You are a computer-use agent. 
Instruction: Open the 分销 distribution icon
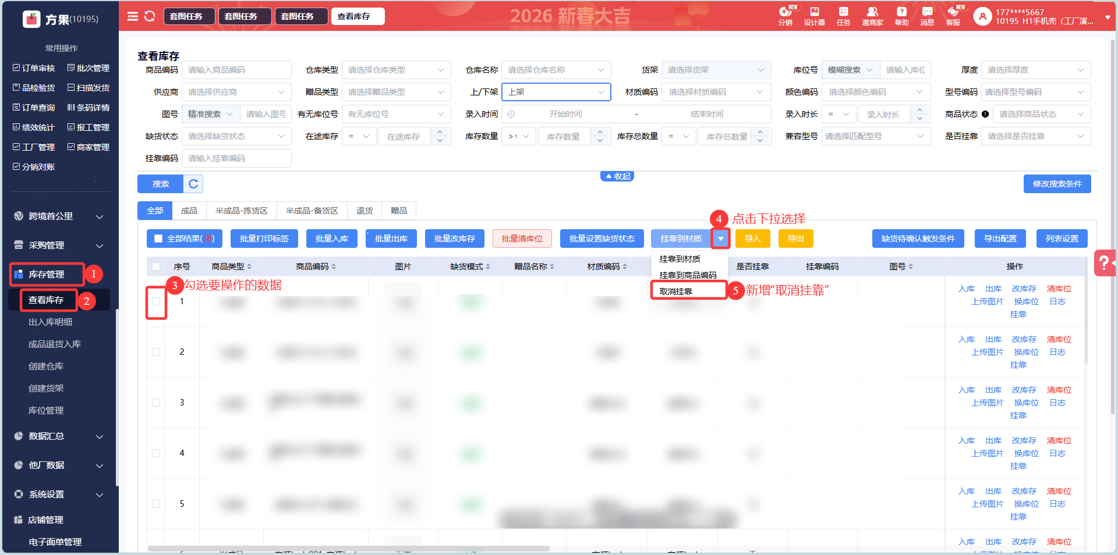(785, 16)
